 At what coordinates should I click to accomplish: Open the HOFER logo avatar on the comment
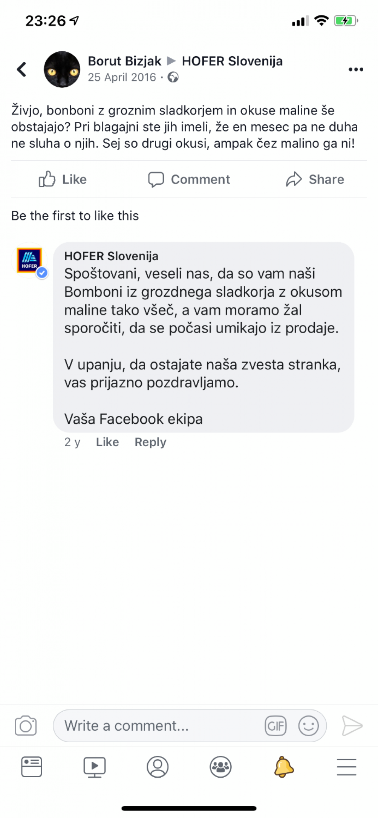(29, 260)
